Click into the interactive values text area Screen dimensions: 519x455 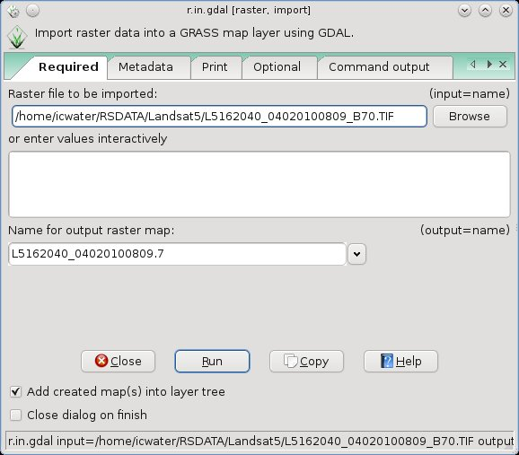tap(259, 184)
